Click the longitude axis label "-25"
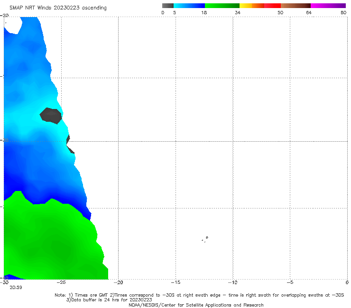 click(61, 282)
